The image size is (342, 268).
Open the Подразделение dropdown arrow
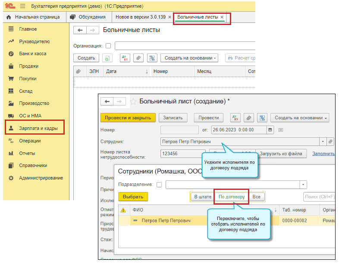click(303, 185)
